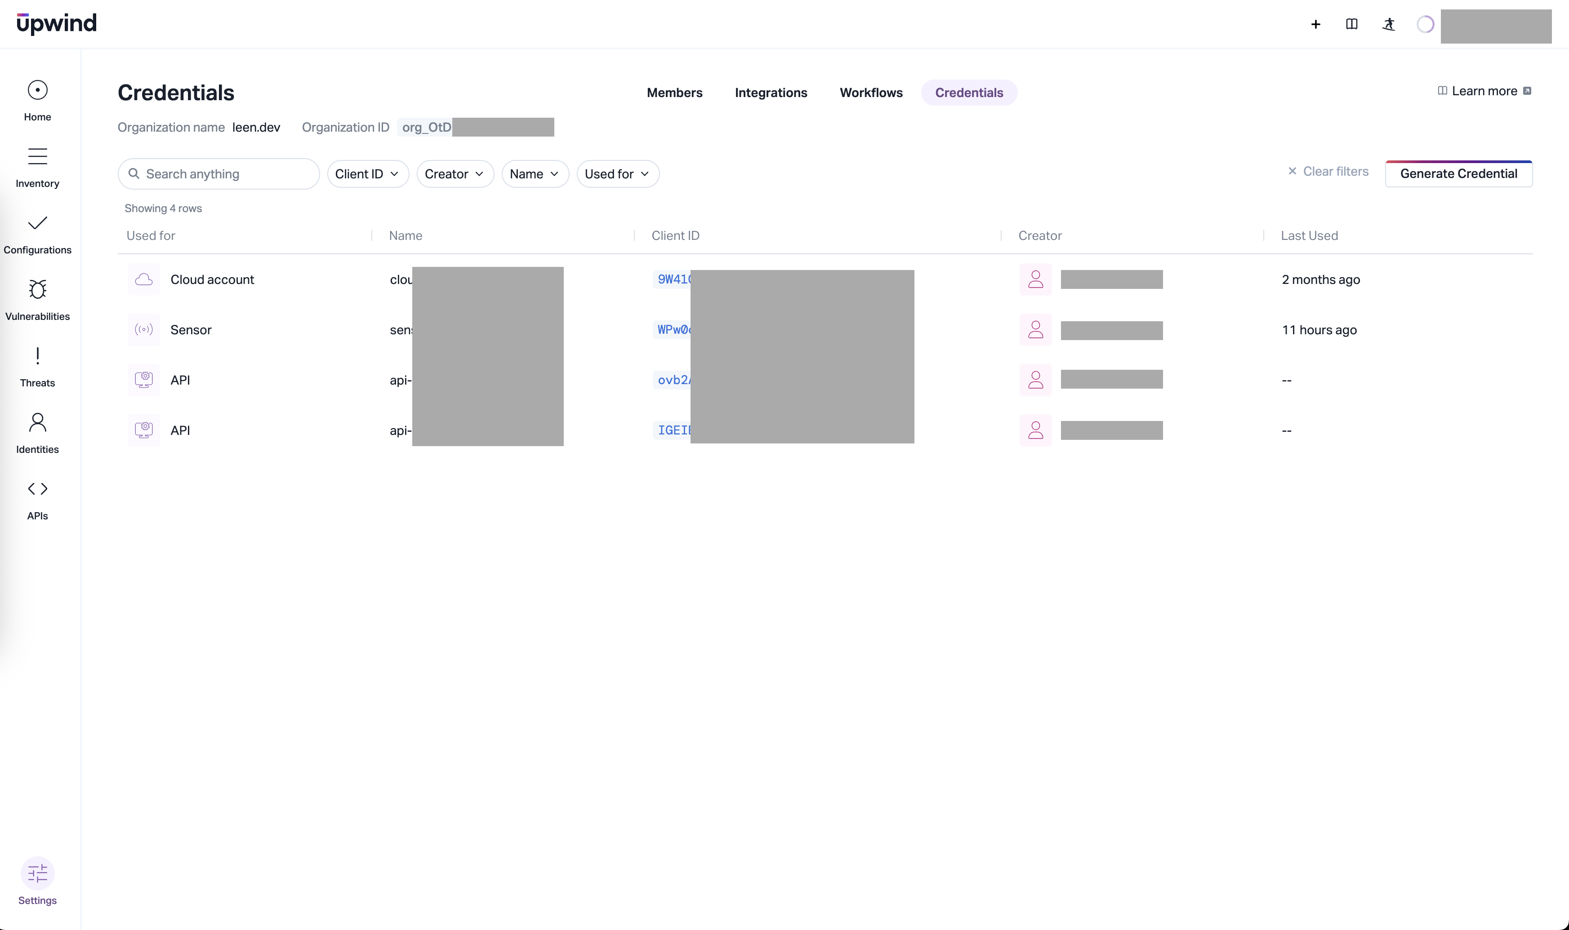Focus the Search anything field

[226, 174]
